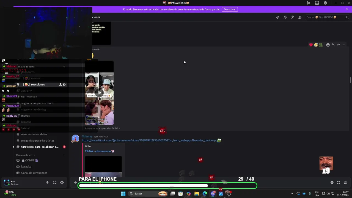Screen dimensions: 352x198
Task: Open Microsoft Edge from the taskbar
Action: coord(205,194)
